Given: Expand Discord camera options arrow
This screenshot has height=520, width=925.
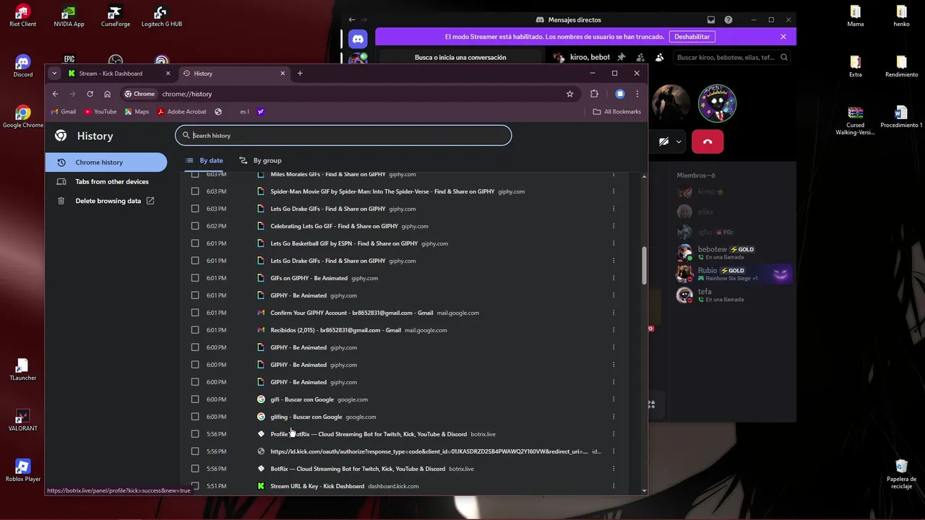Looking at the screenshot, I should (x=679, y=142).
